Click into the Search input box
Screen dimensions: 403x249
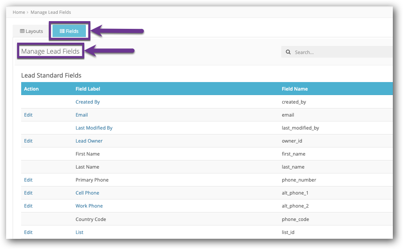(x=326, y=52)
